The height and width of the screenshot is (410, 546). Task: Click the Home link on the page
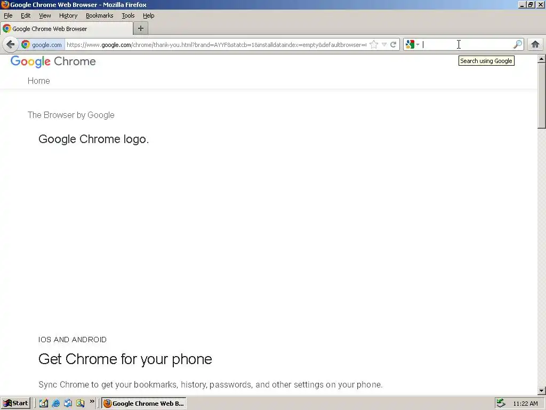pyautogui.click(x=38, y=81)
